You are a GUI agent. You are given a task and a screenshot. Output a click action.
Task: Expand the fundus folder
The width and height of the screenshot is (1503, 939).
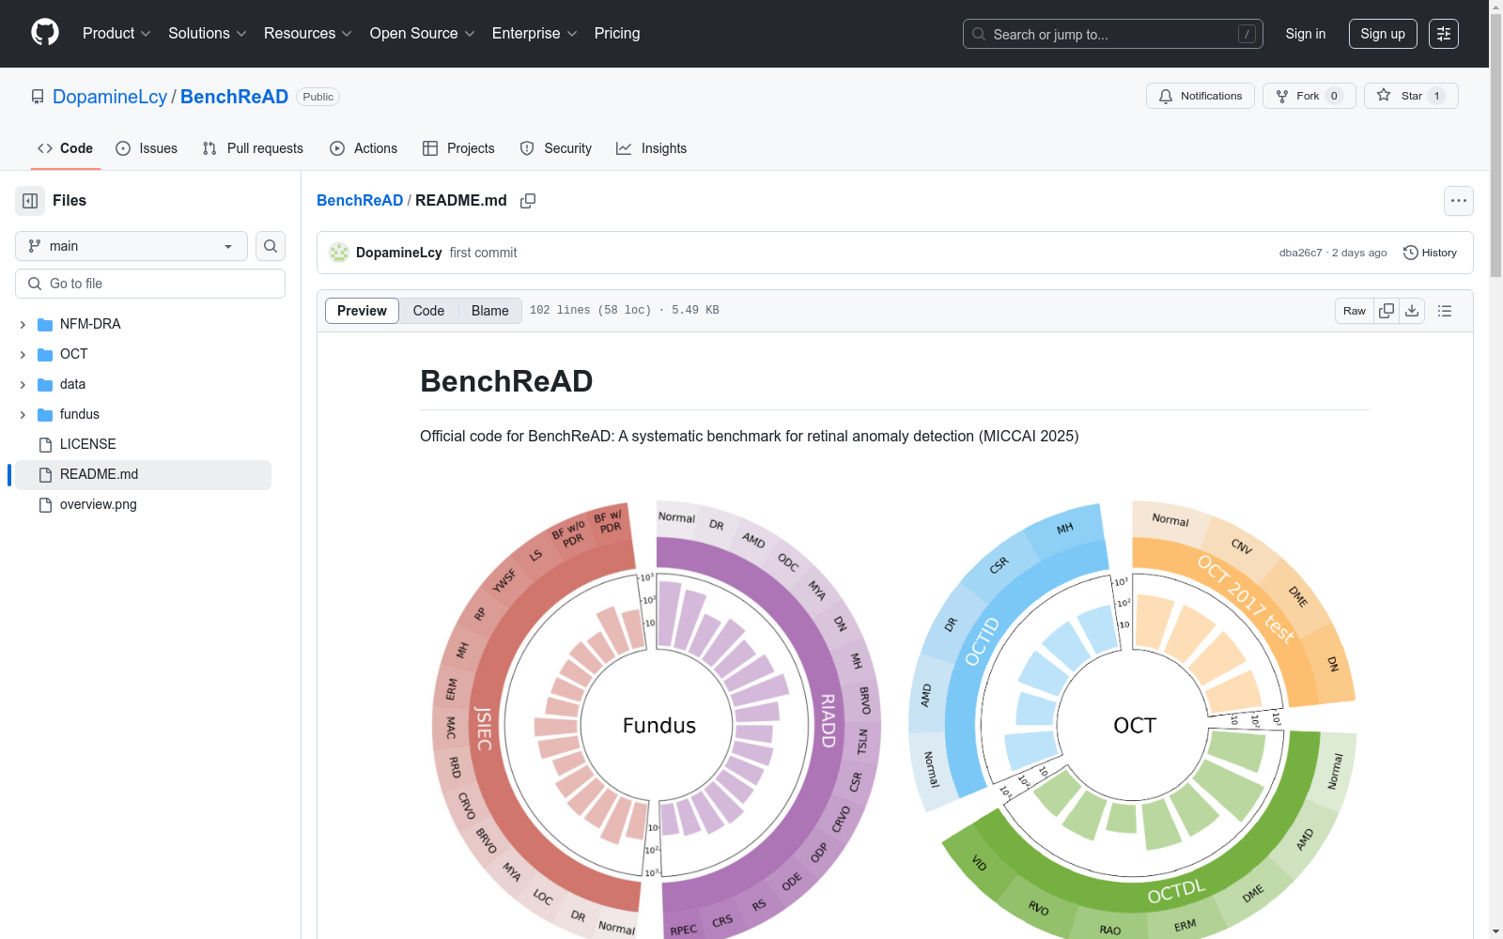point(23,414)
